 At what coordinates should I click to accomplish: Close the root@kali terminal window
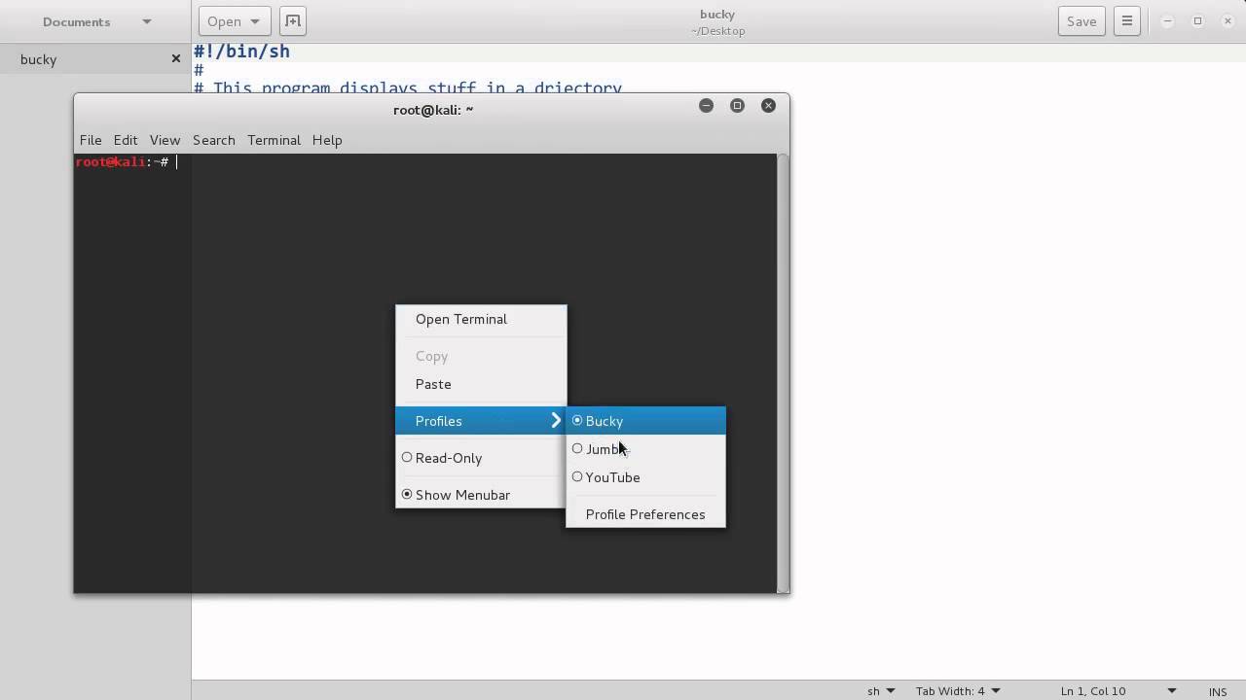point(768,105)
